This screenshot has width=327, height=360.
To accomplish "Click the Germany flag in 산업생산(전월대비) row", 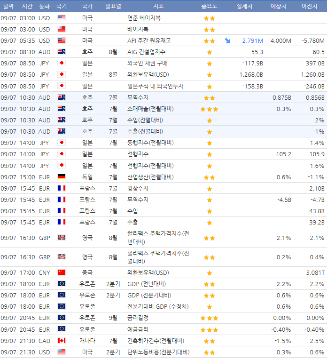I will 62,177.
